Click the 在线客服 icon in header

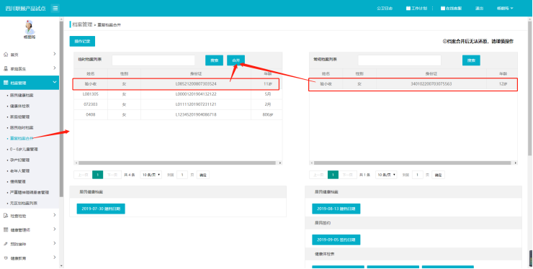click(x=443, y=8)
